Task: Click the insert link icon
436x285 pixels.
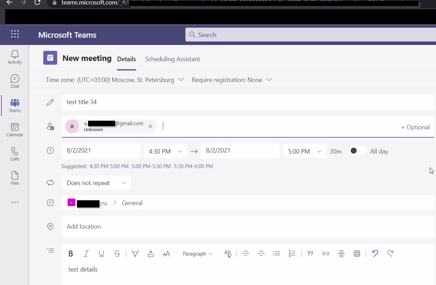Action: pyautogui.click(x=325, y=254)
